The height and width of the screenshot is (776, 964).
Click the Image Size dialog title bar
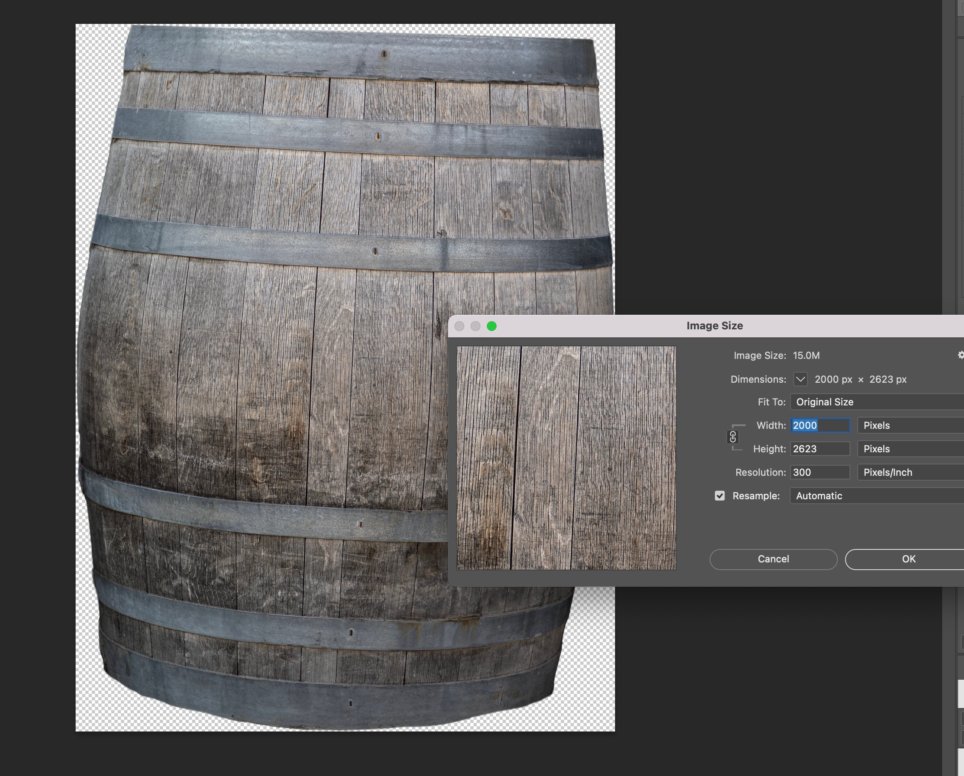[x=715, y=325]
